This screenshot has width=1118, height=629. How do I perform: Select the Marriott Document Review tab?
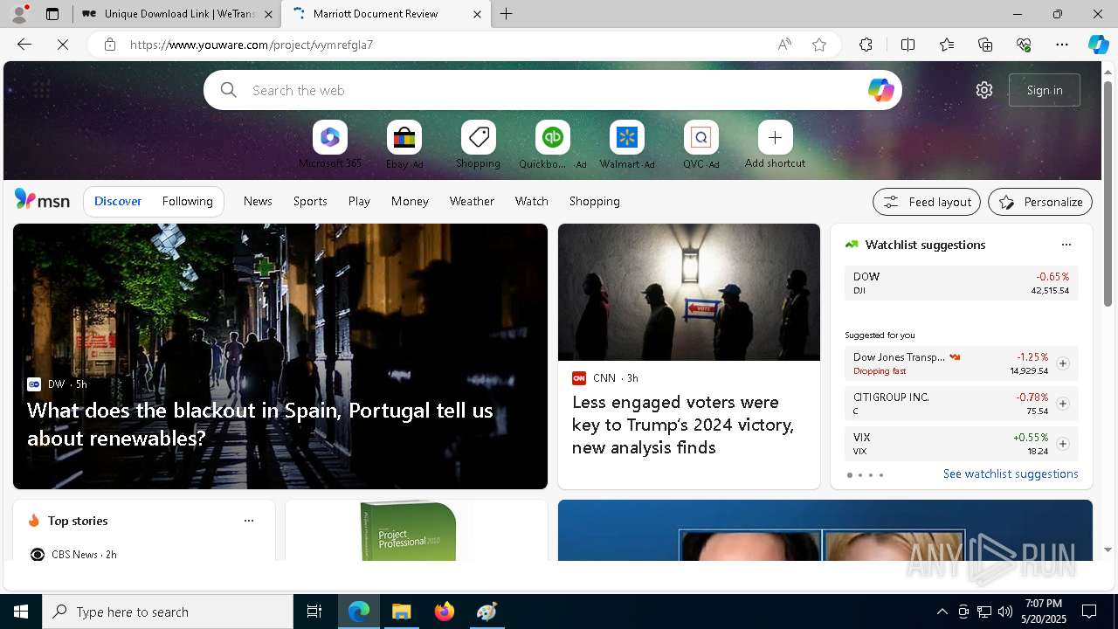388,14
